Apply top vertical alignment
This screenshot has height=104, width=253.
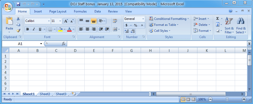click(x=81, y=21)
